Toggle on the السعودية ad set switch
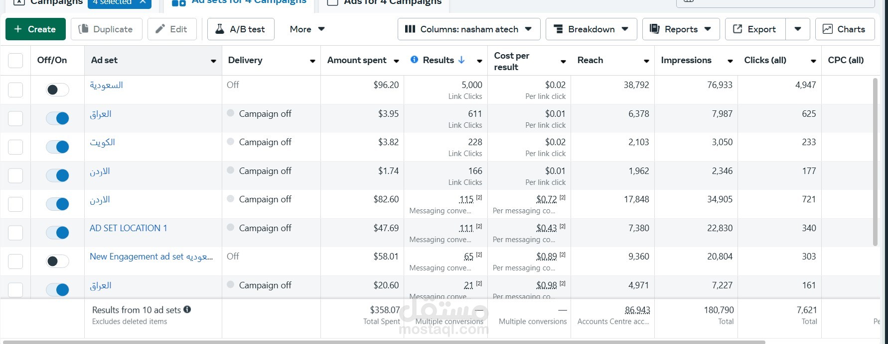Image resolution: width=888 pixels, height=344 pixels. (57, 90)
